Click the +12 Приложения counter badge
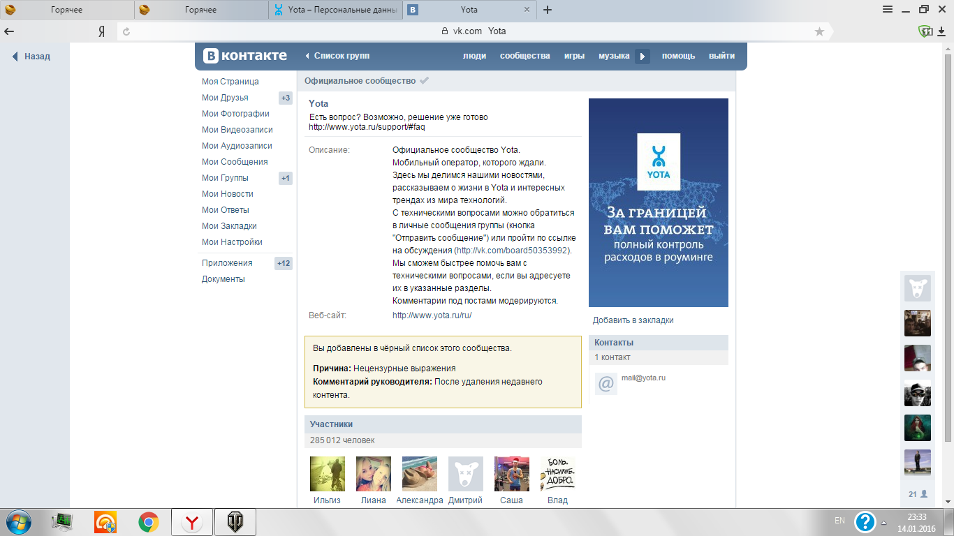Screen dimensions: 954x536 284,263
